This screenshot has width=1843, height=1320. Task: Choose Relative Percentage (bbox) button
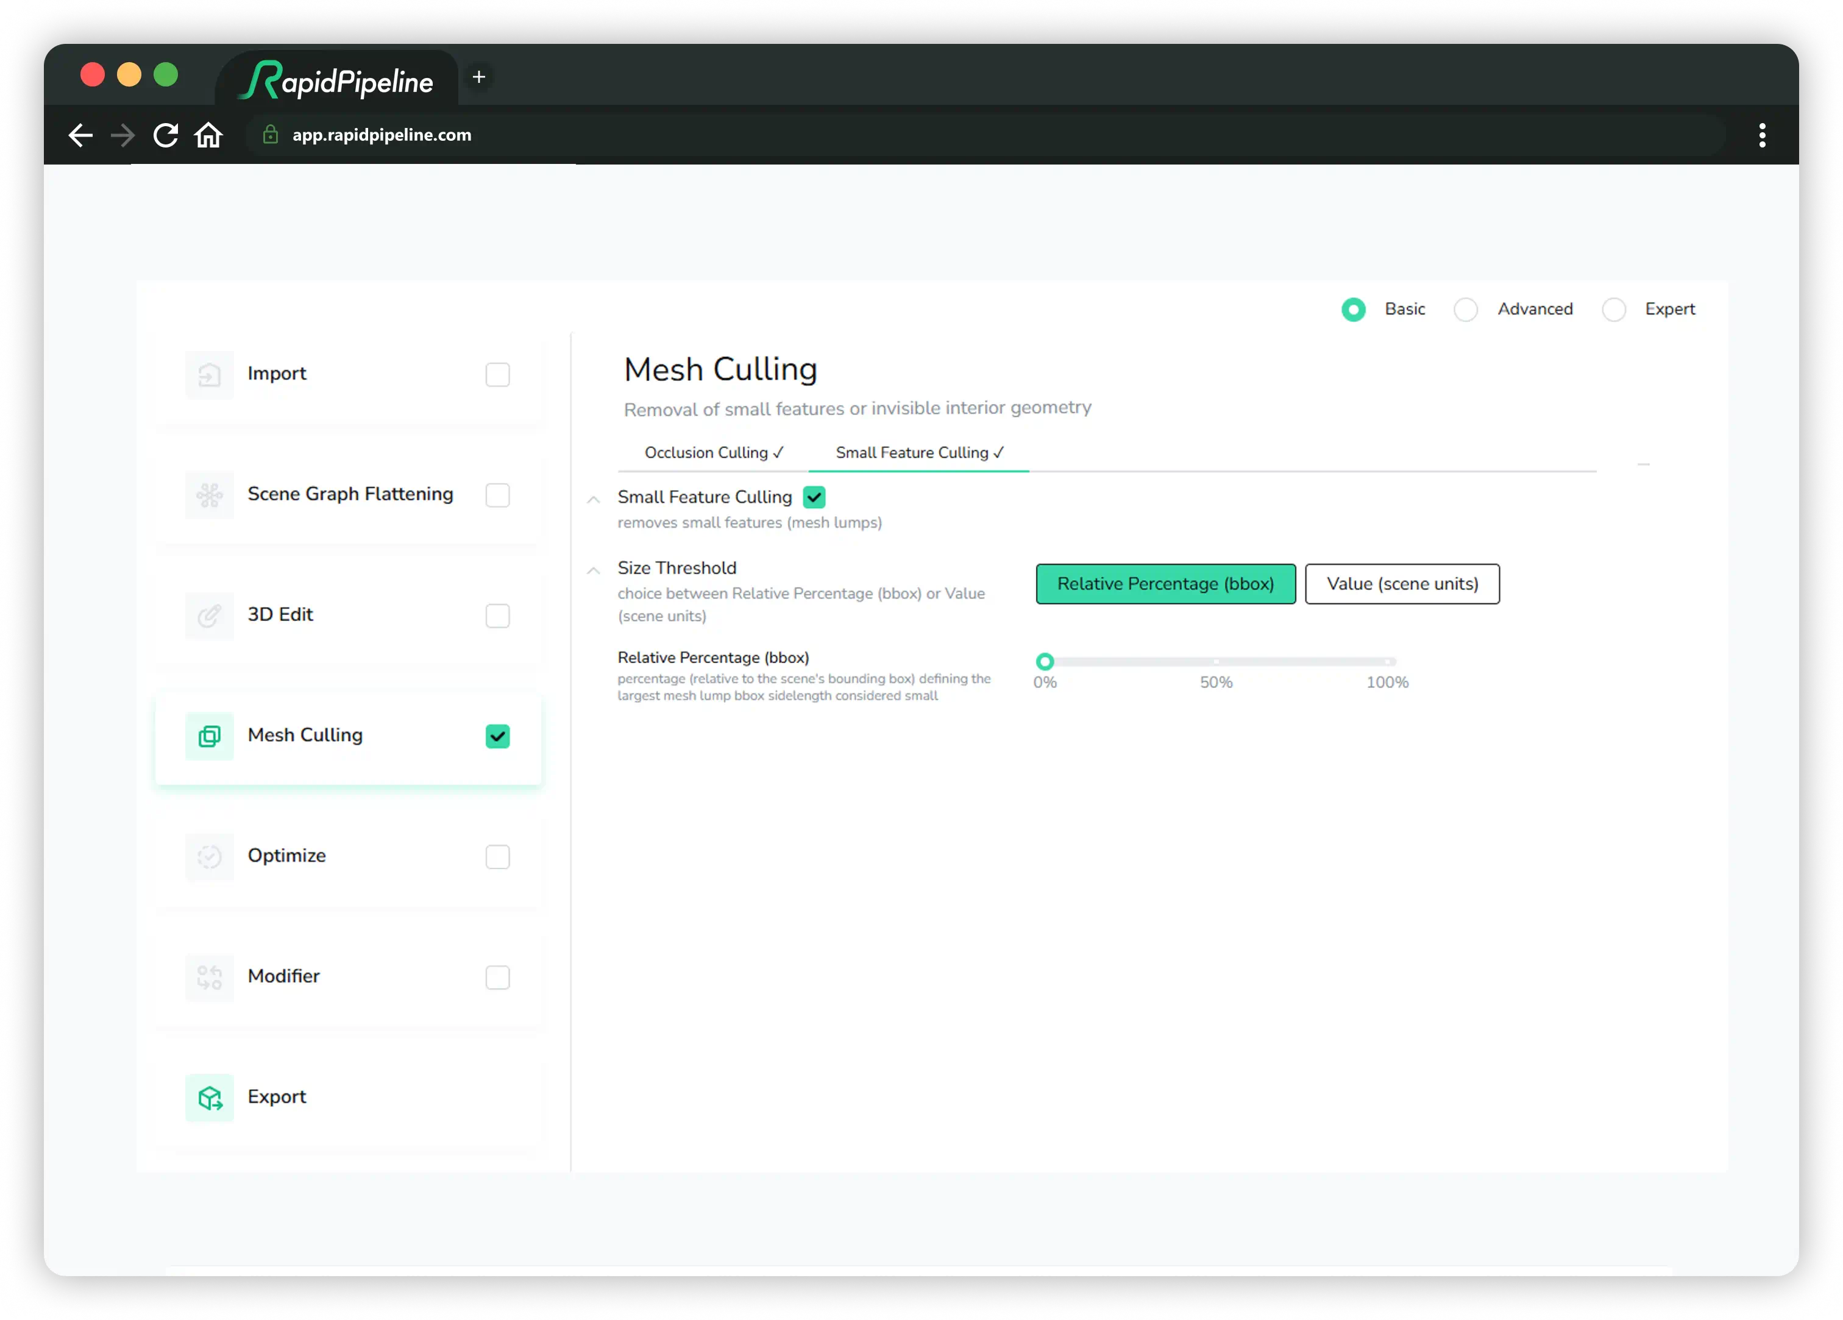[x=1165, y=584]
